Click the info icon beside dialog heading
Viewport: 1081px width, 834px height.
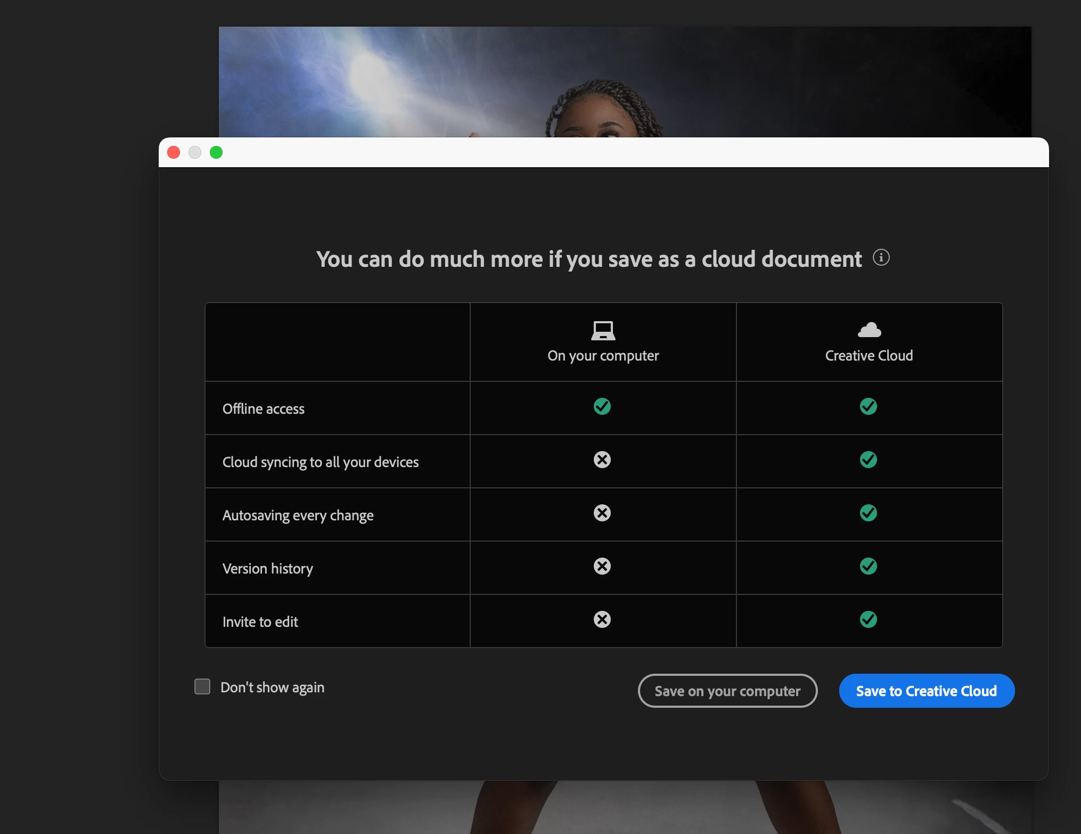click(881, 258)
